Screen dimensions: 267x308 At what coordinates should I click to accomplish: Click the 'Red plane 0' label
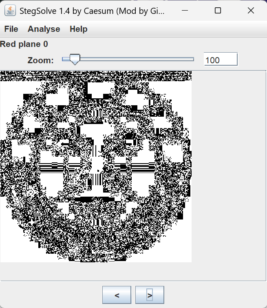coord(24,44)
